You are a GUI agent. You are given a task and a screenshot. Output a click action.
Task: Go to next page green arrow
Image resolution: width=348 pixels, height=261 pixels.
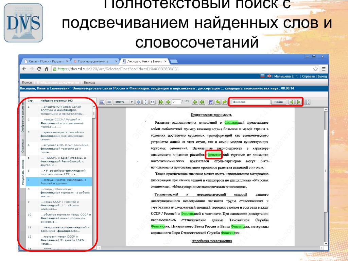195,102
